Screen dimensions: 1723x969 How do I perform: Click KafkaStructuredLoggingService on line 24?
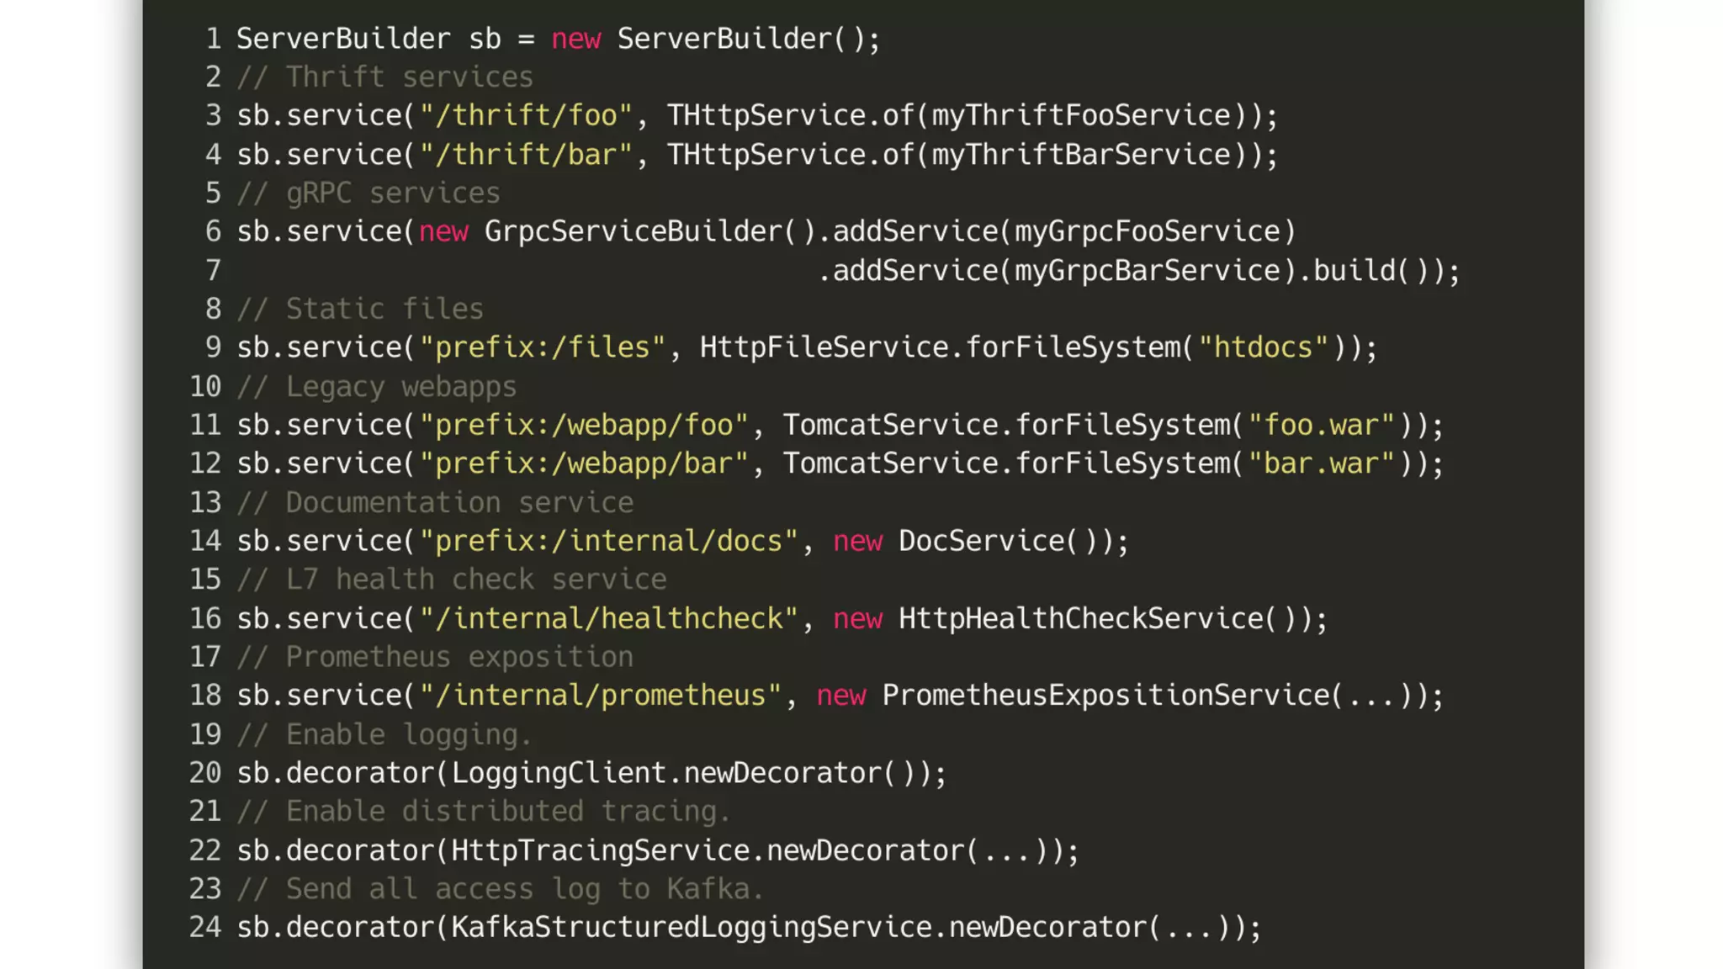coord(692,928)
